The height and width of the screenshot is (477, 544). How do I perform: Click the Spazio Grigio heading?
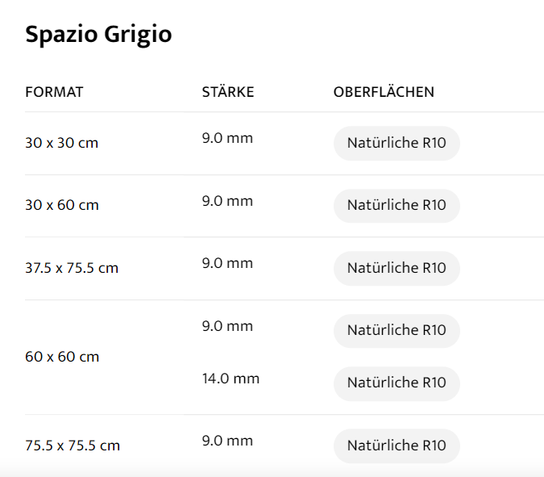coord(98,35)
